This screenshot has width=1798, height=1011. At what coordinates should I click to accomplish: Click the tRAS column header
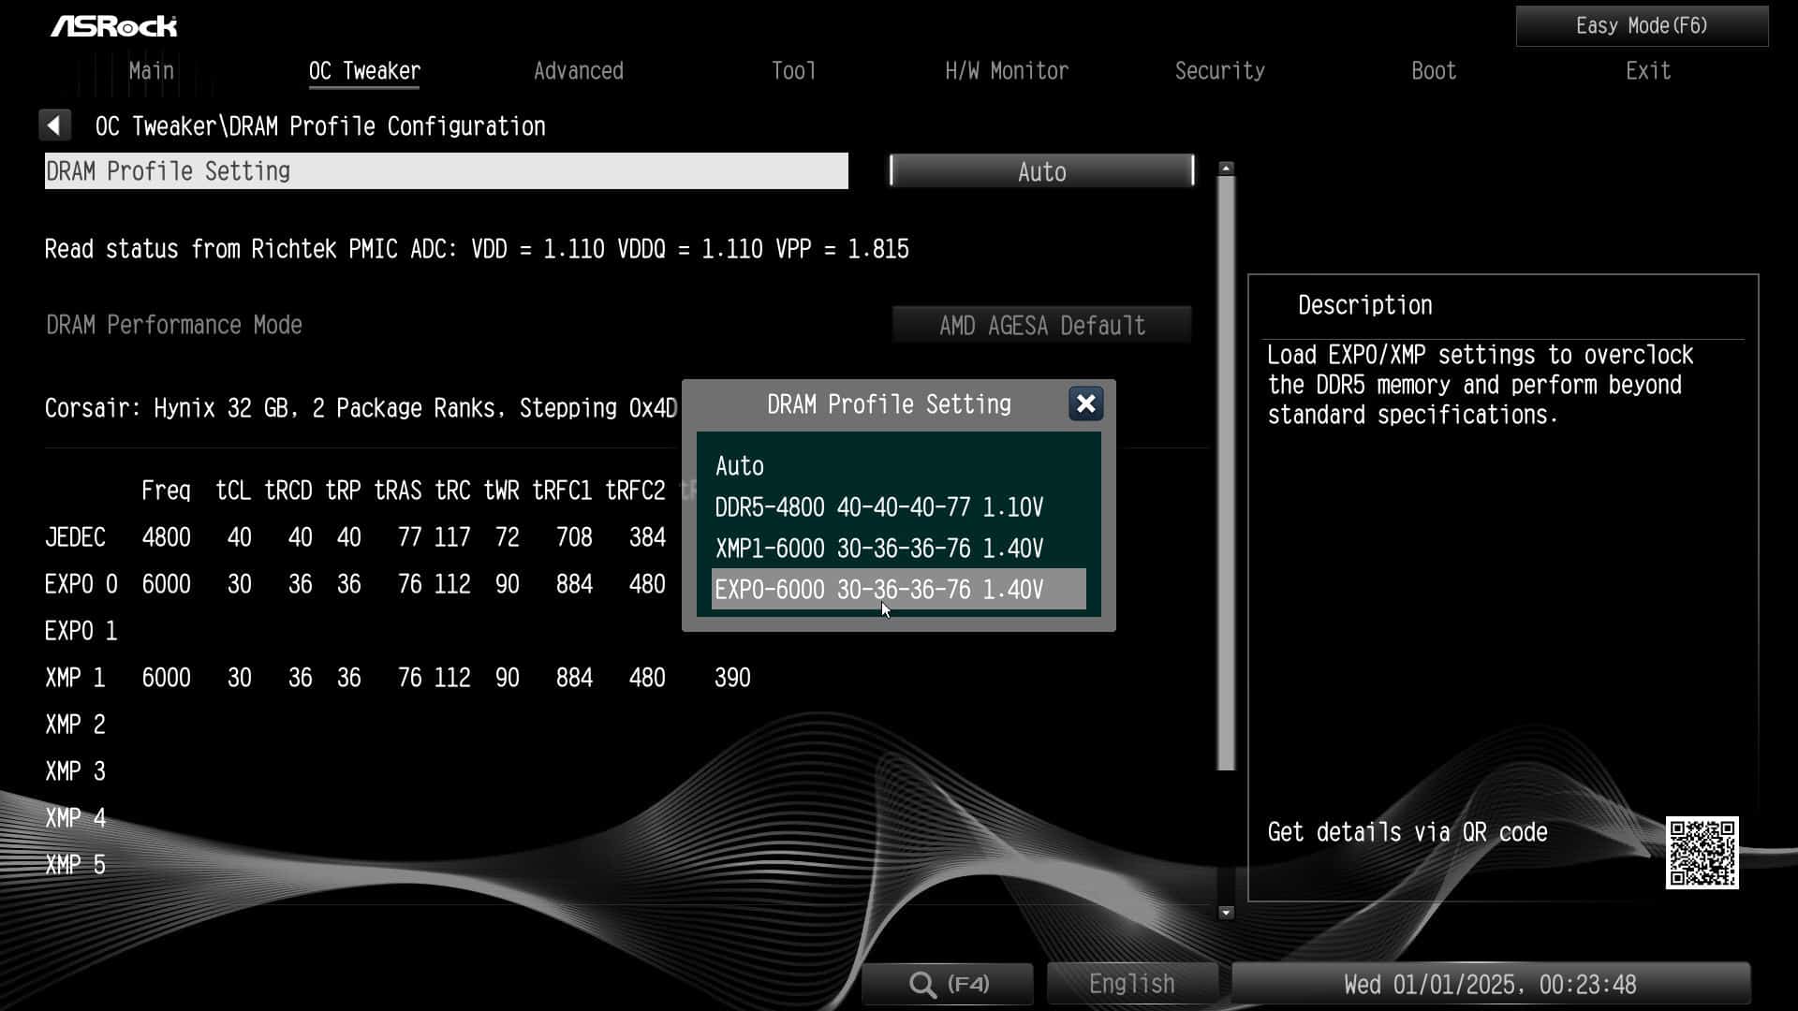398,491
